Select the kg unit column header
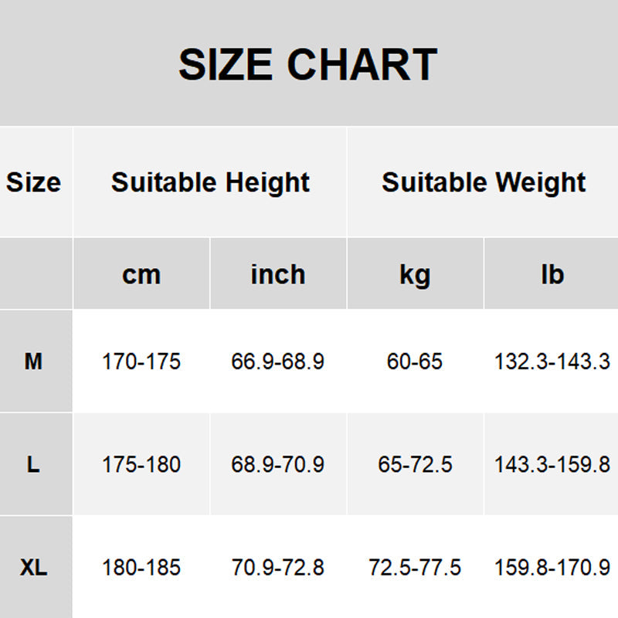Image resolution: width=618 pixels, height=618 pixels. point(415,274)
